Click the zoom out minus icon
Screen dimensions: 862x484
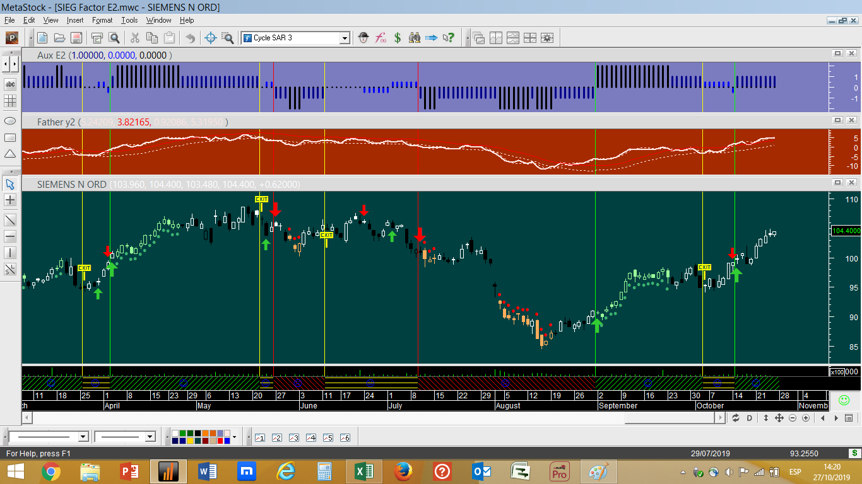793,418
